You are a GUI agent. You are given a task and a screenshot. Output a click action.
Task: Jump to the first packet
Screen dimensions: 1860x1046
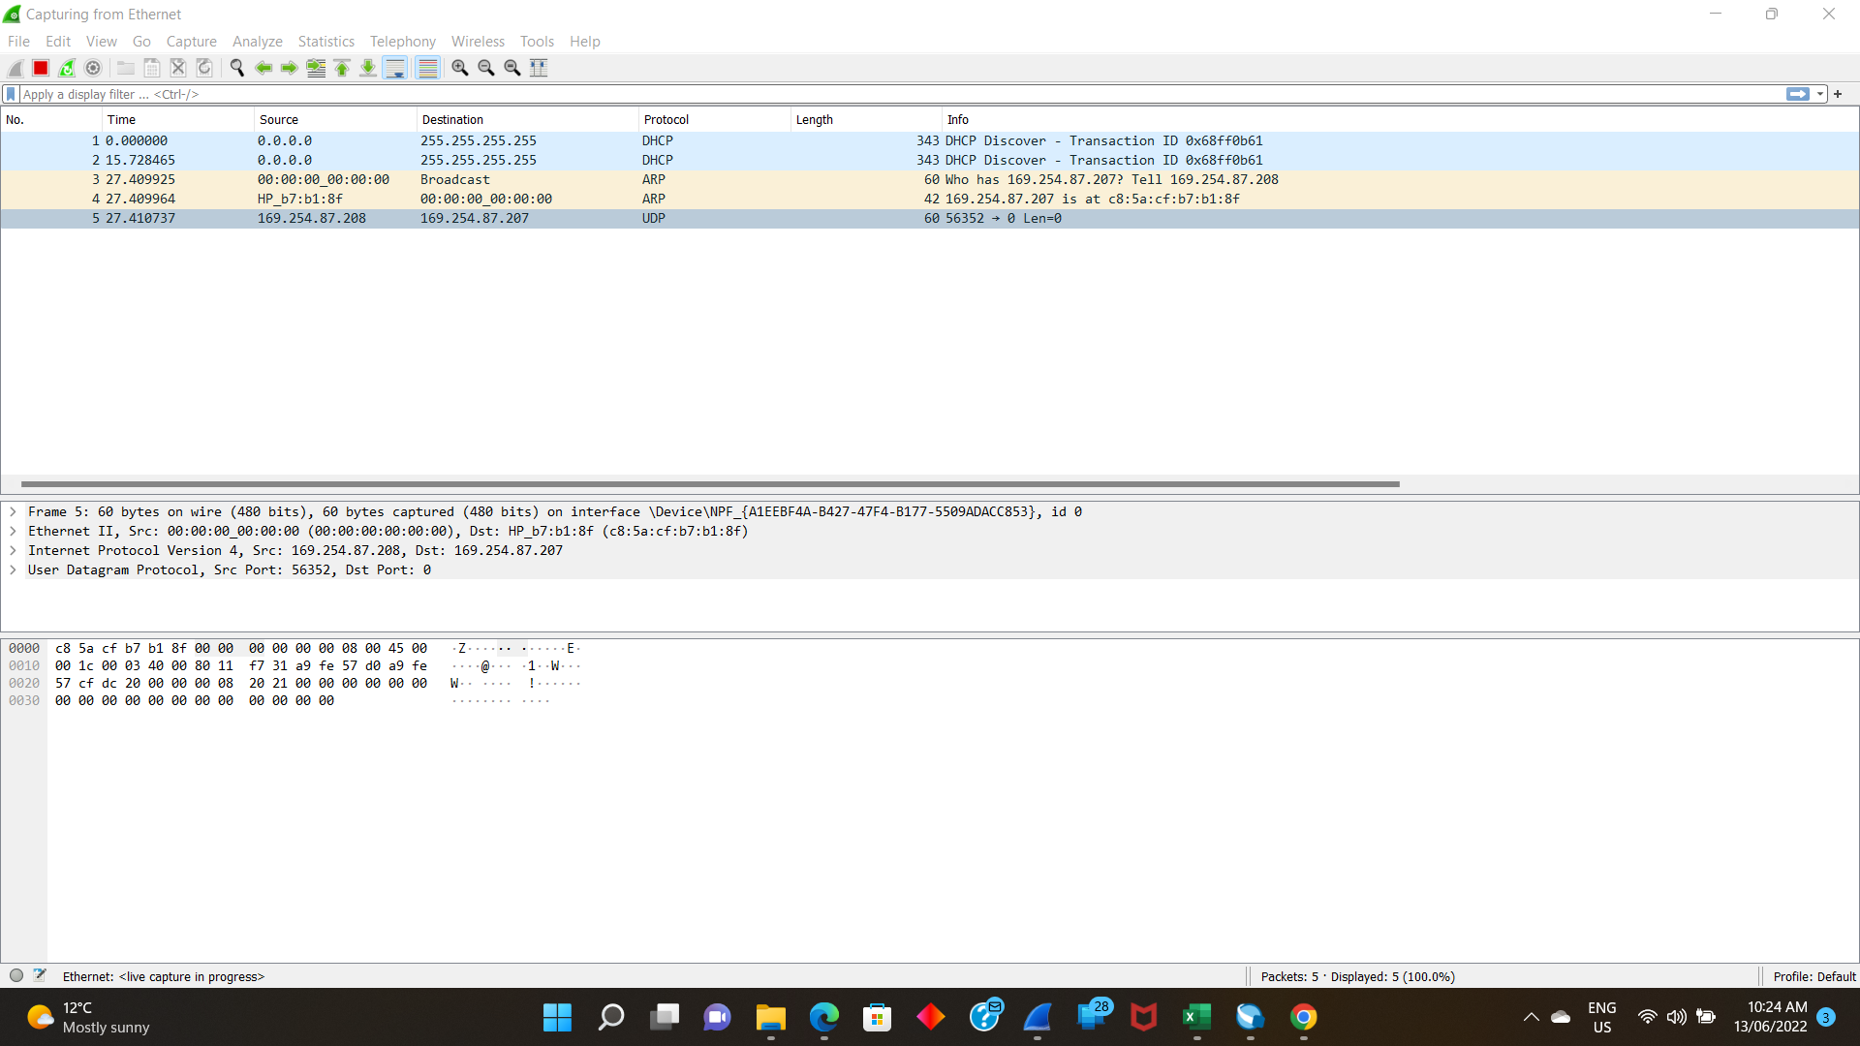pos(342,68)
